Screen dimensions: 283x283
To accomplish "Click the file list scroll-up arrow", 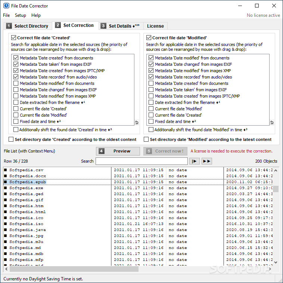I will [276, 170].
